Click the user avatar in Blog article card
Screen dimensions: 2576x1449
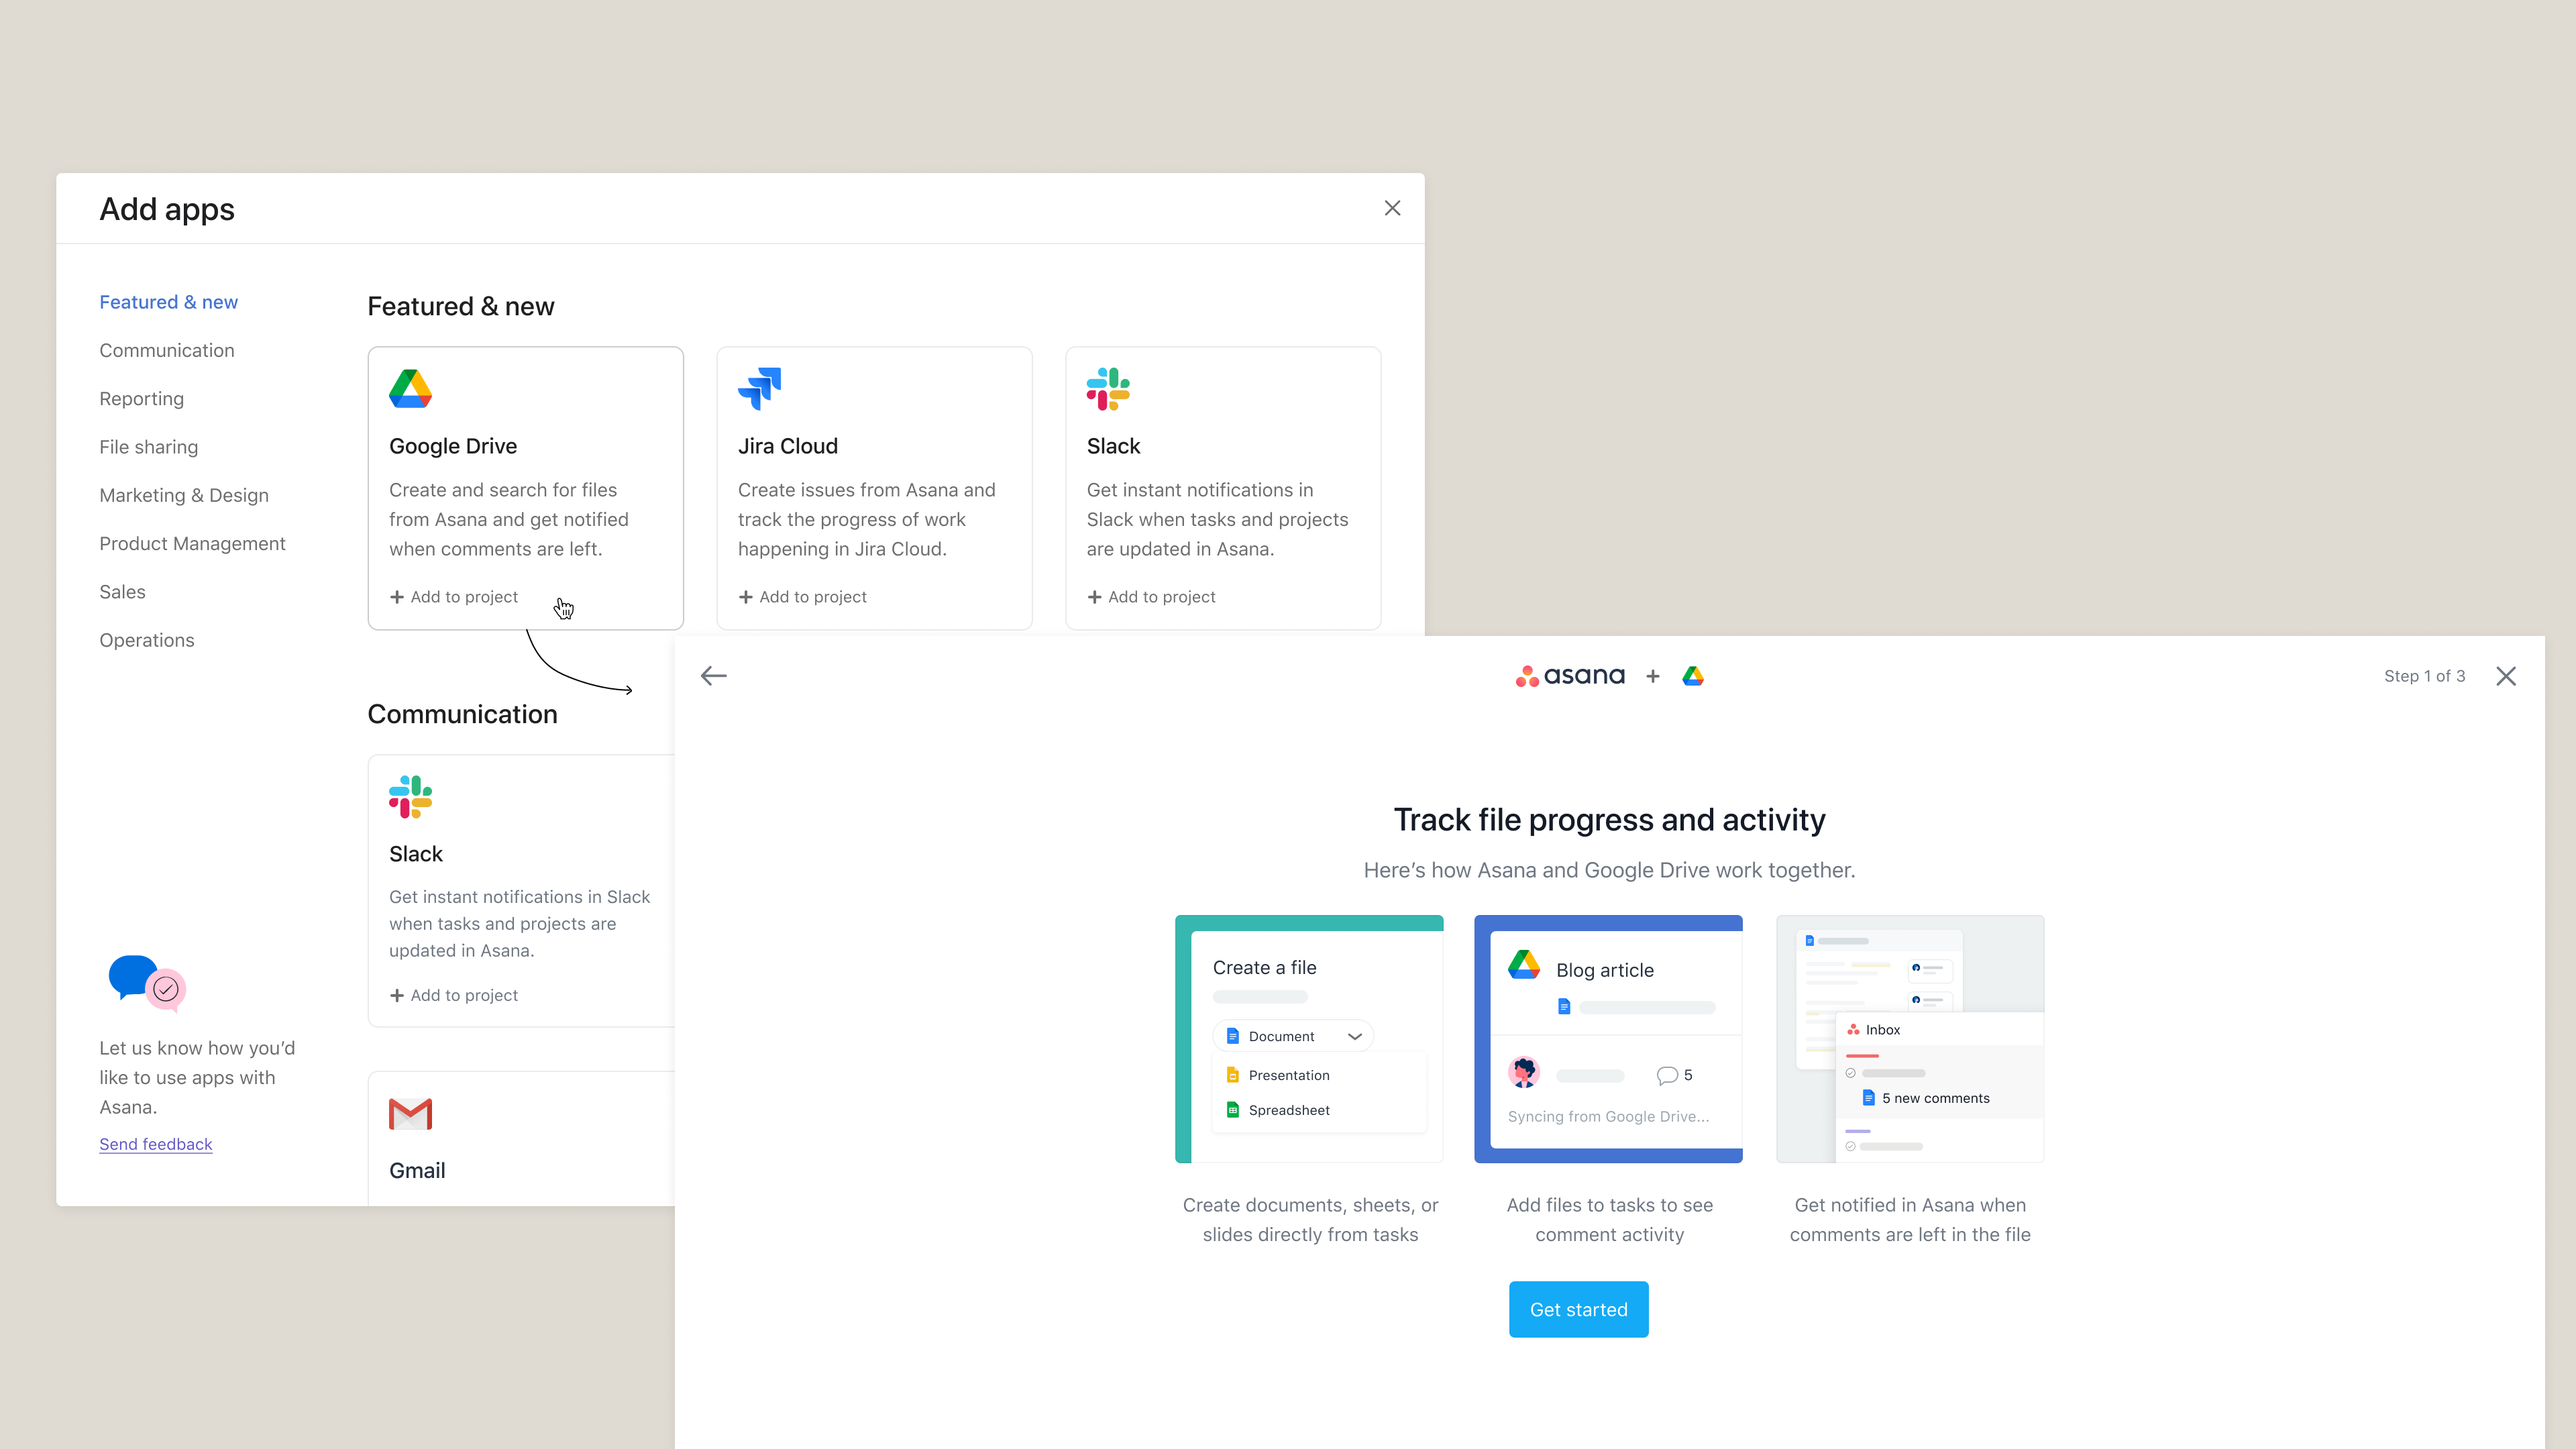tap(1524, 1072)
